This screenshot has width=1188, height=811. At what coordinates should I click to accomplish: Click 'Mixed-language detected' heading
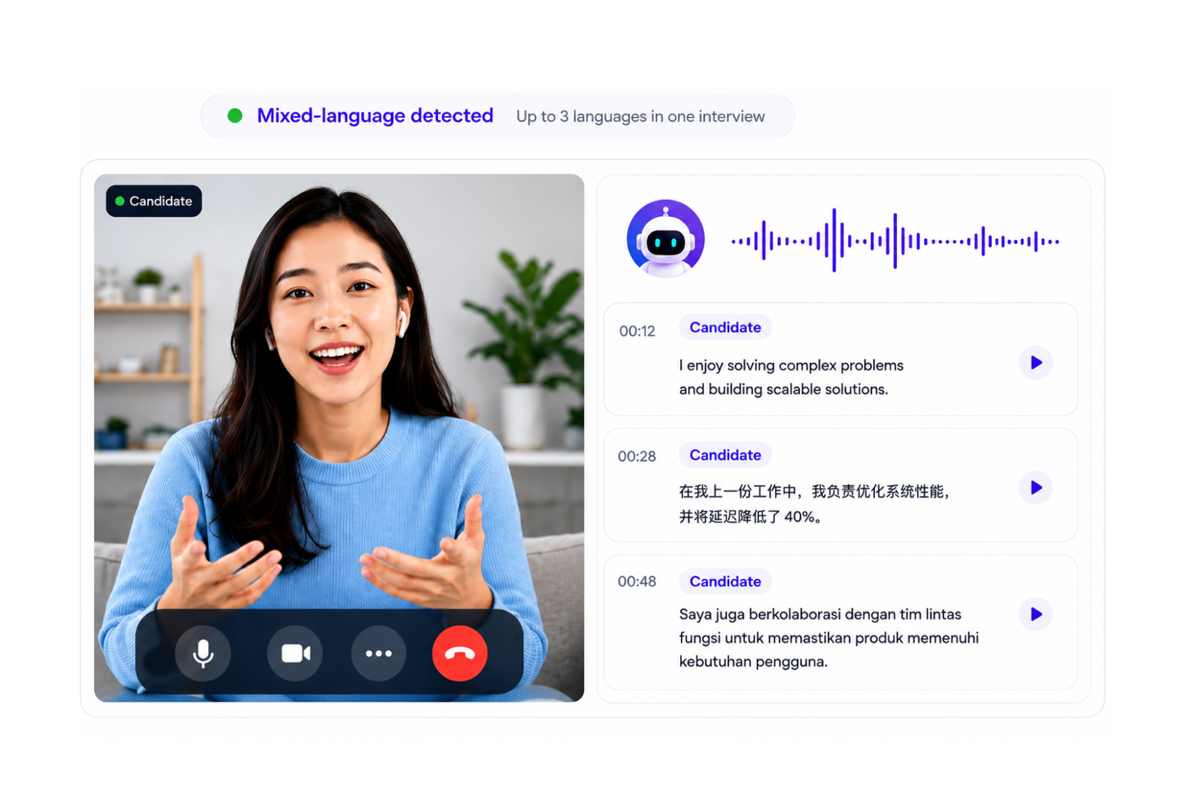tap(375, 115)
